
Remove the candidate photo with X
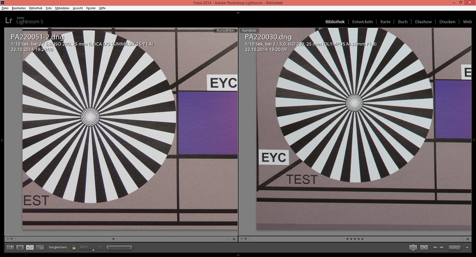pyautogui.click(x=466, y=239)
